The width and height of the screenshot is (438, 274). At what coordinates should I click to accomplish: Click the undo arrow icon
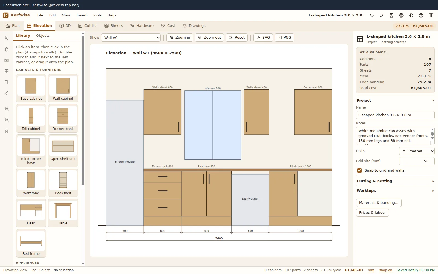pyautogui.click(x=372, y=15)
